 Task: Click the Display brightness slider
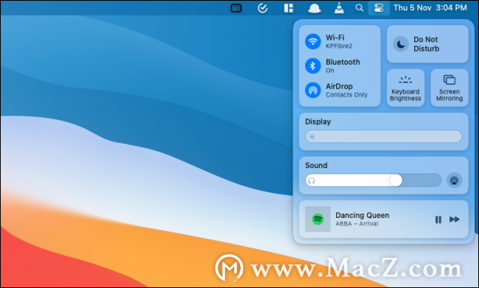383,136
